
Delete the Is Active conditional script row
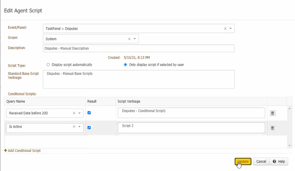[x=272, y=128]
